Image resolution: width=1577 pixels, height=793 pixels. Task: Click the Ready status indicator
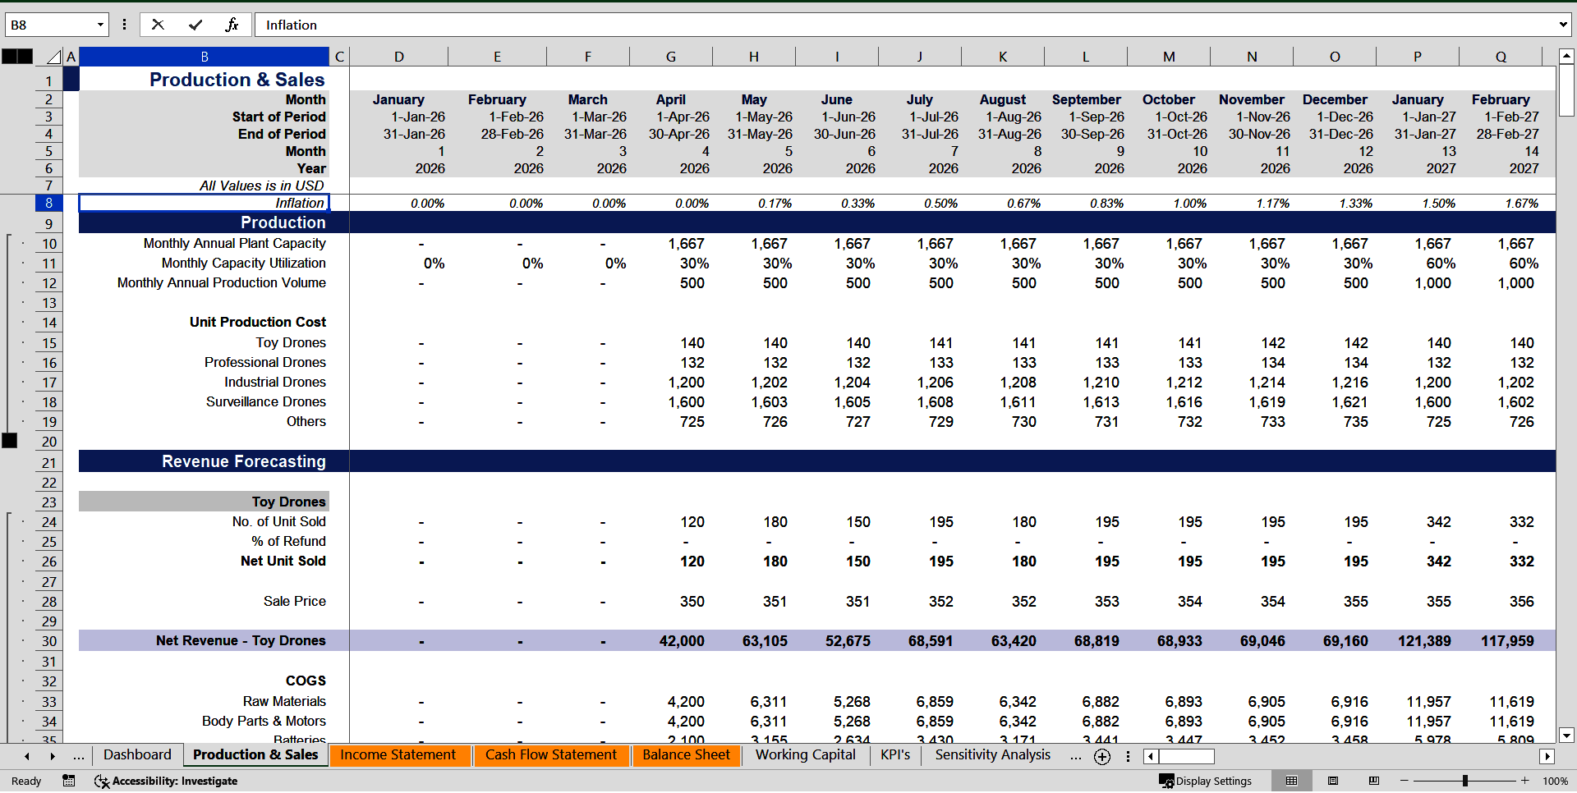click(x=26, y=781)
